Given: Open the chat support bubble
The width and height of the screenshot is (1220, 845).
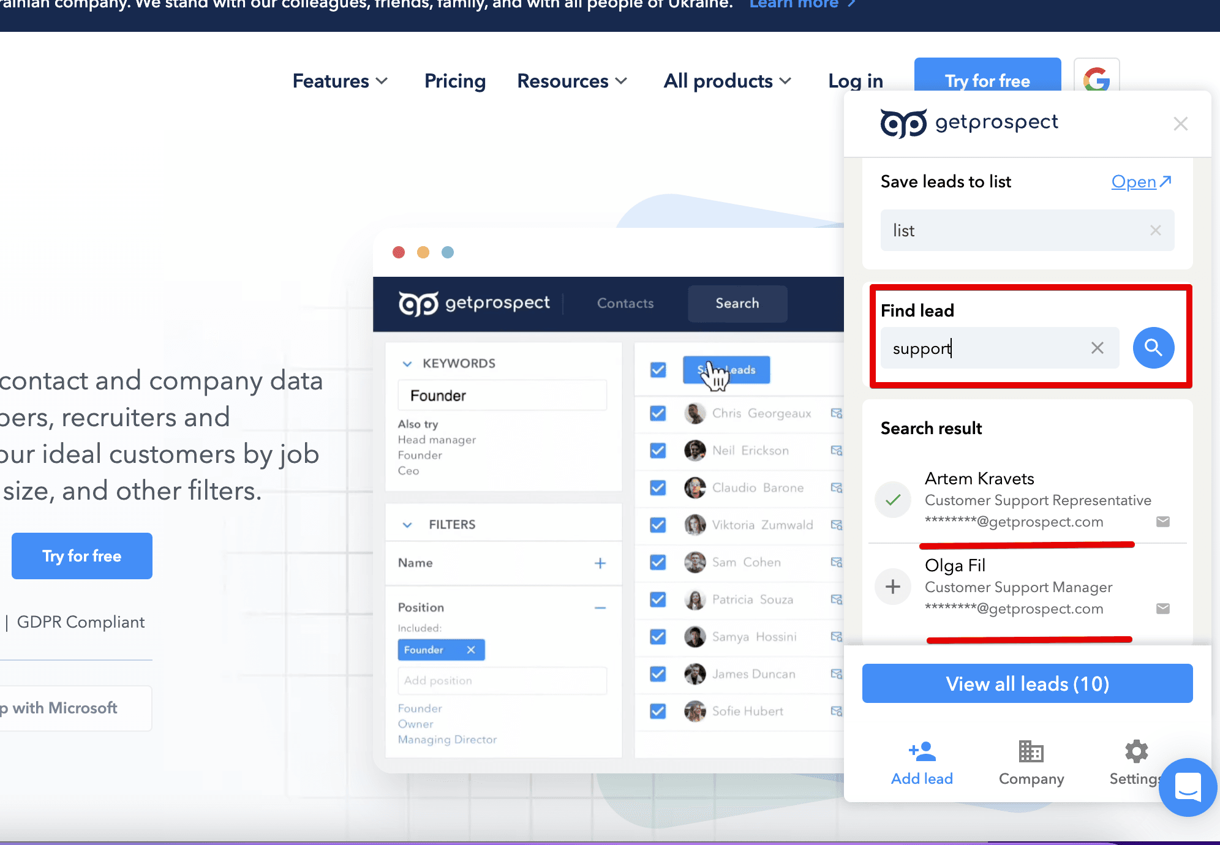Looking at the screenshot, I should tap(1188, 787).
